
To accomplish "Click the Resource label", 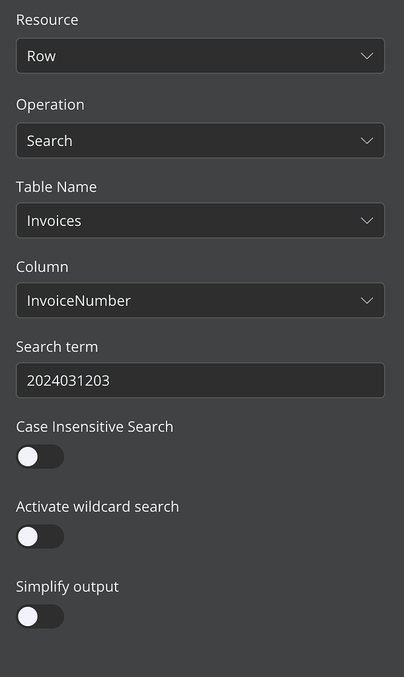I will (x=47, y=20).
